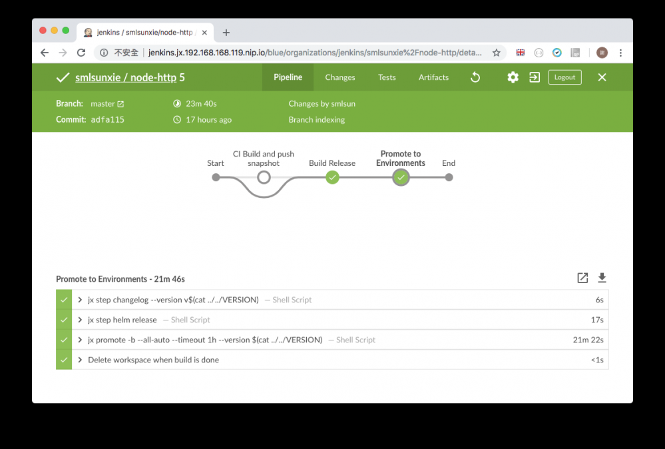Screen dimensions: 665x449
Task: Close the jenkins browser tab
Action: point(204,33)
